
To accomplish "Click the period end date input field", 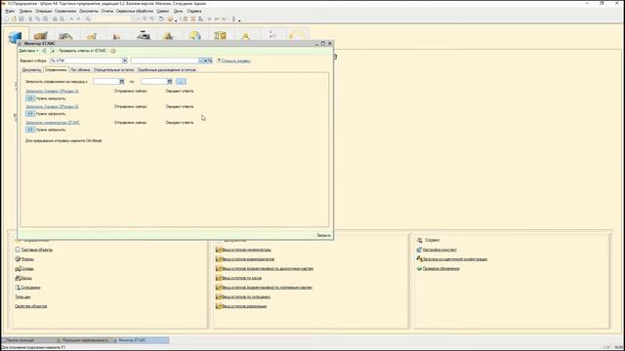I will coord(154,81).
